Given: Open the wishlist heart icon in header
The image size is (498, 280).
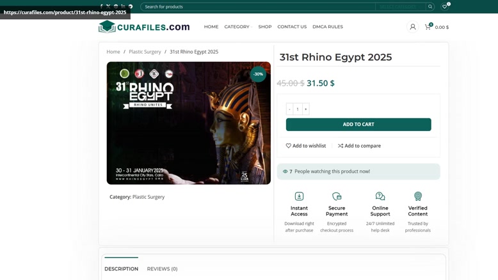Looking at the screenshot, I should (x=445, y=6).
